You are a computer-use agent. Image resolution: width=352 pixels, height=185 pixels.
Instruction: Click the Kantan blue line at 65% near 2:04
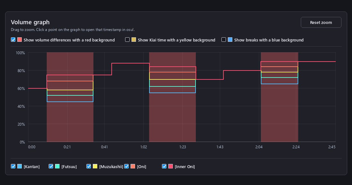tap(279, 84)
